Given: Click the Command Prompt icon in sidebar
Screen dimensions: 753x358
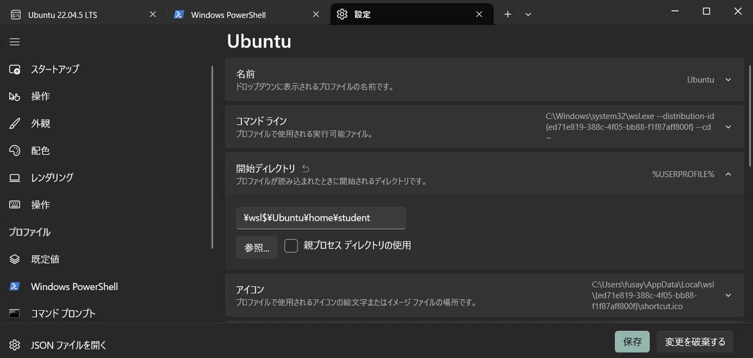Looking at the screenshot, I should click(14, 313).
